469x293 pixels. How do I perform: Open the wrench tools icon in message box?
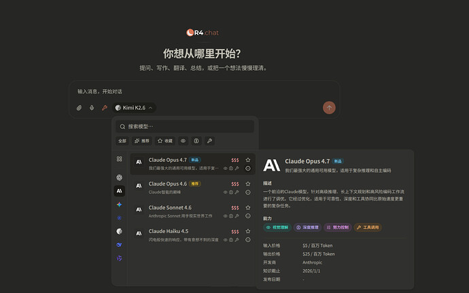click(105, 107)
